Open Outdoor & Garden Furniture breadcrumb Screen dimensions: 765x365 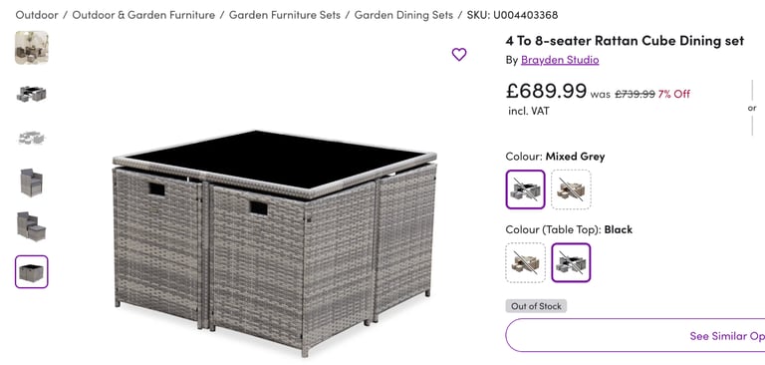click(x=143, y=15)
